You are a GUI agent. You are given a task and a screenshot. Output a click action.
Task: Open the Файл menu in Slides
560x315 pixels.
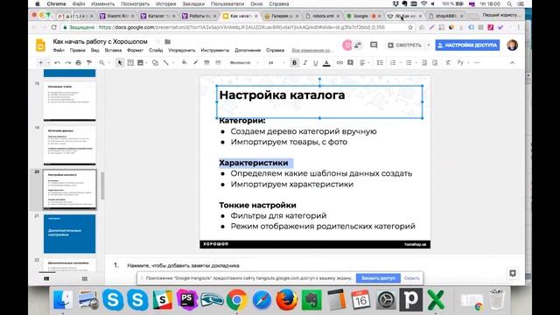tap(59, 51)
